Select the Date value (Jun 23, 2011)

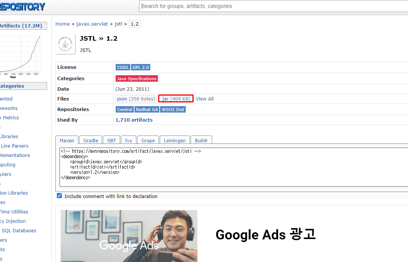tap(132, 89)
